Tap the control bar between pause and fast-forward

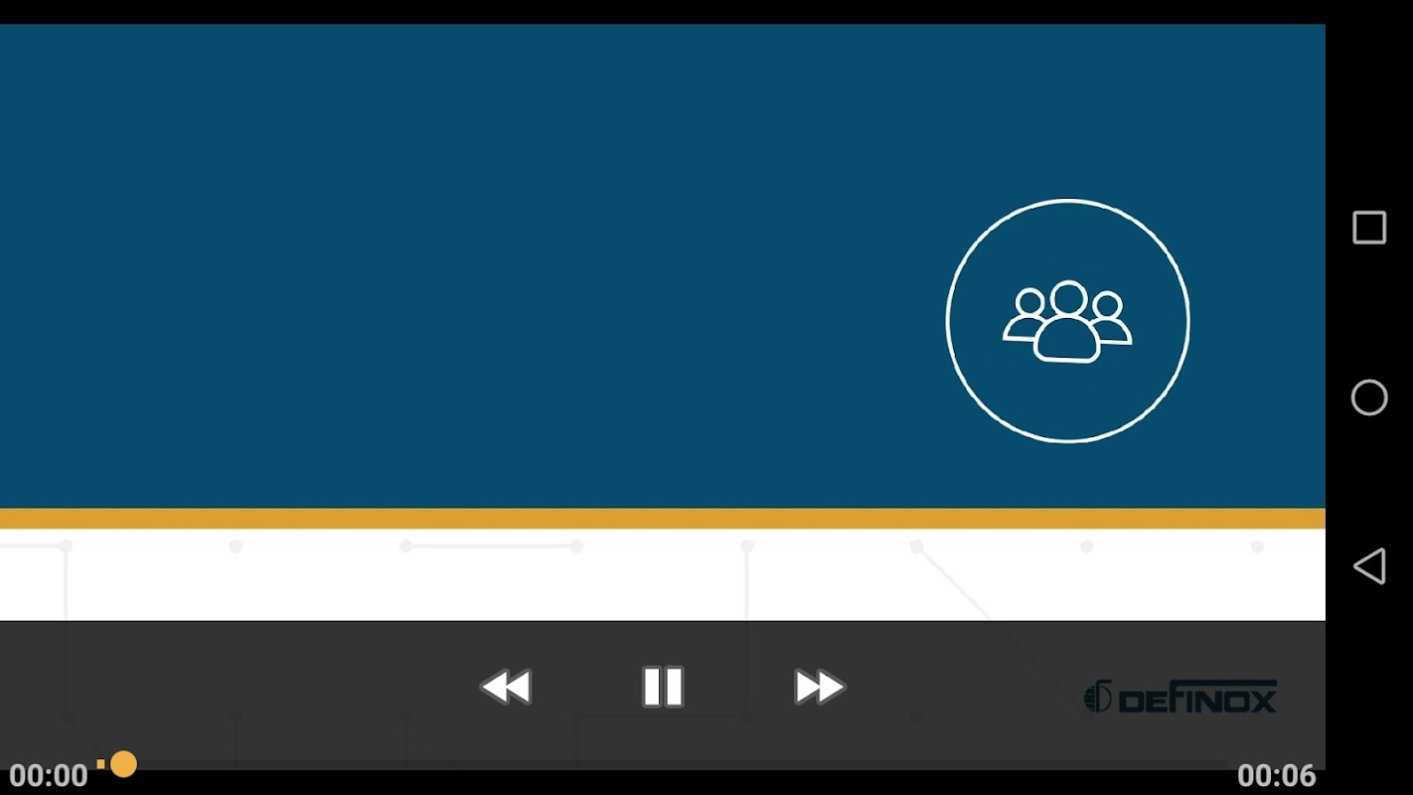click(739, 687)
